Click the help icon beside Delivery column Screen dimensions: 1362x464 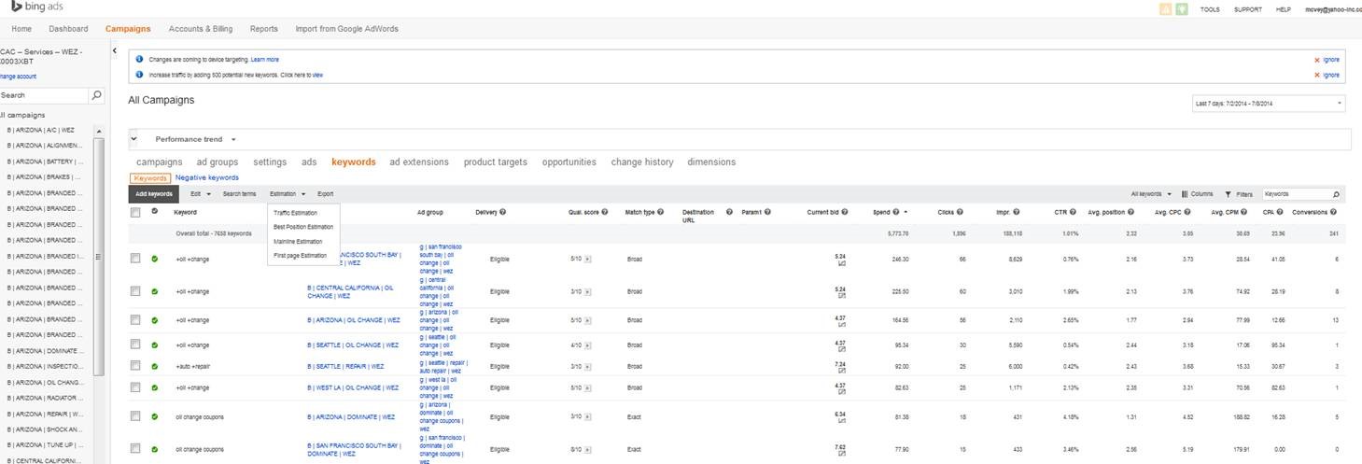(x=503, y=213)
